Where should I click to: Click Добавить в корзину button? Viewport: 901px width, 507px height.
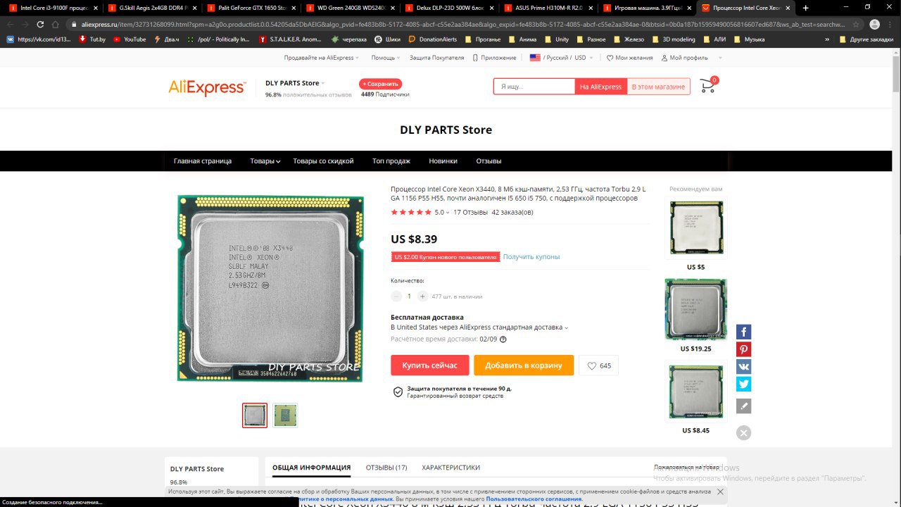point(523,365)
